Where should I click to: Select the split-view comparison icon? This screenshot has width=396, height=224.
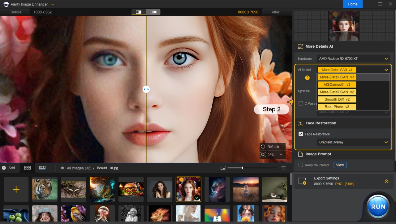[x=138, y=12]
